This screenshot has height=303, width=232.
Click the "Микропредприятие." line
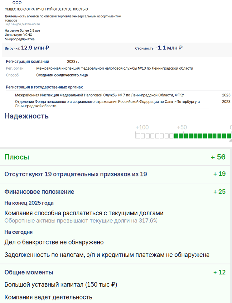click(20, 39)
